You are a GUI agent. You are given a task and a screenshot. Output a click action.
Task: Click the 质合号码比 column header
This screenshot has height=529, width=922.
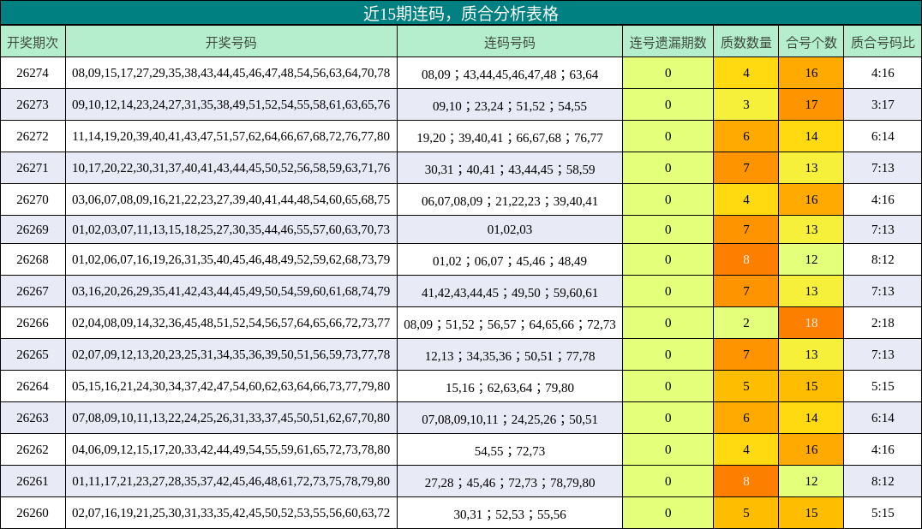click(883, 42)
